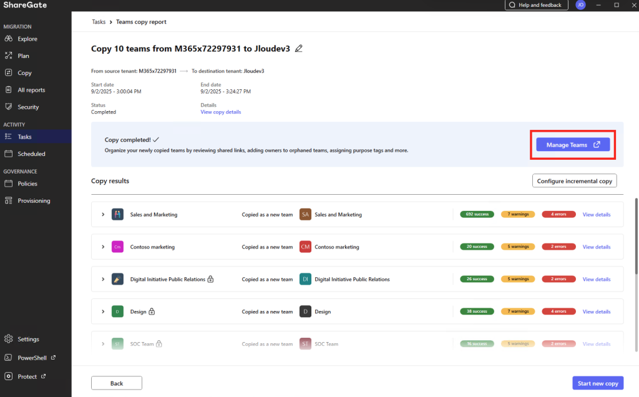Click the Scheduled calendar icon

9,154
